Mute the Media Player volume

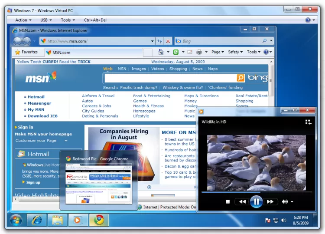(x=285, y=201)
